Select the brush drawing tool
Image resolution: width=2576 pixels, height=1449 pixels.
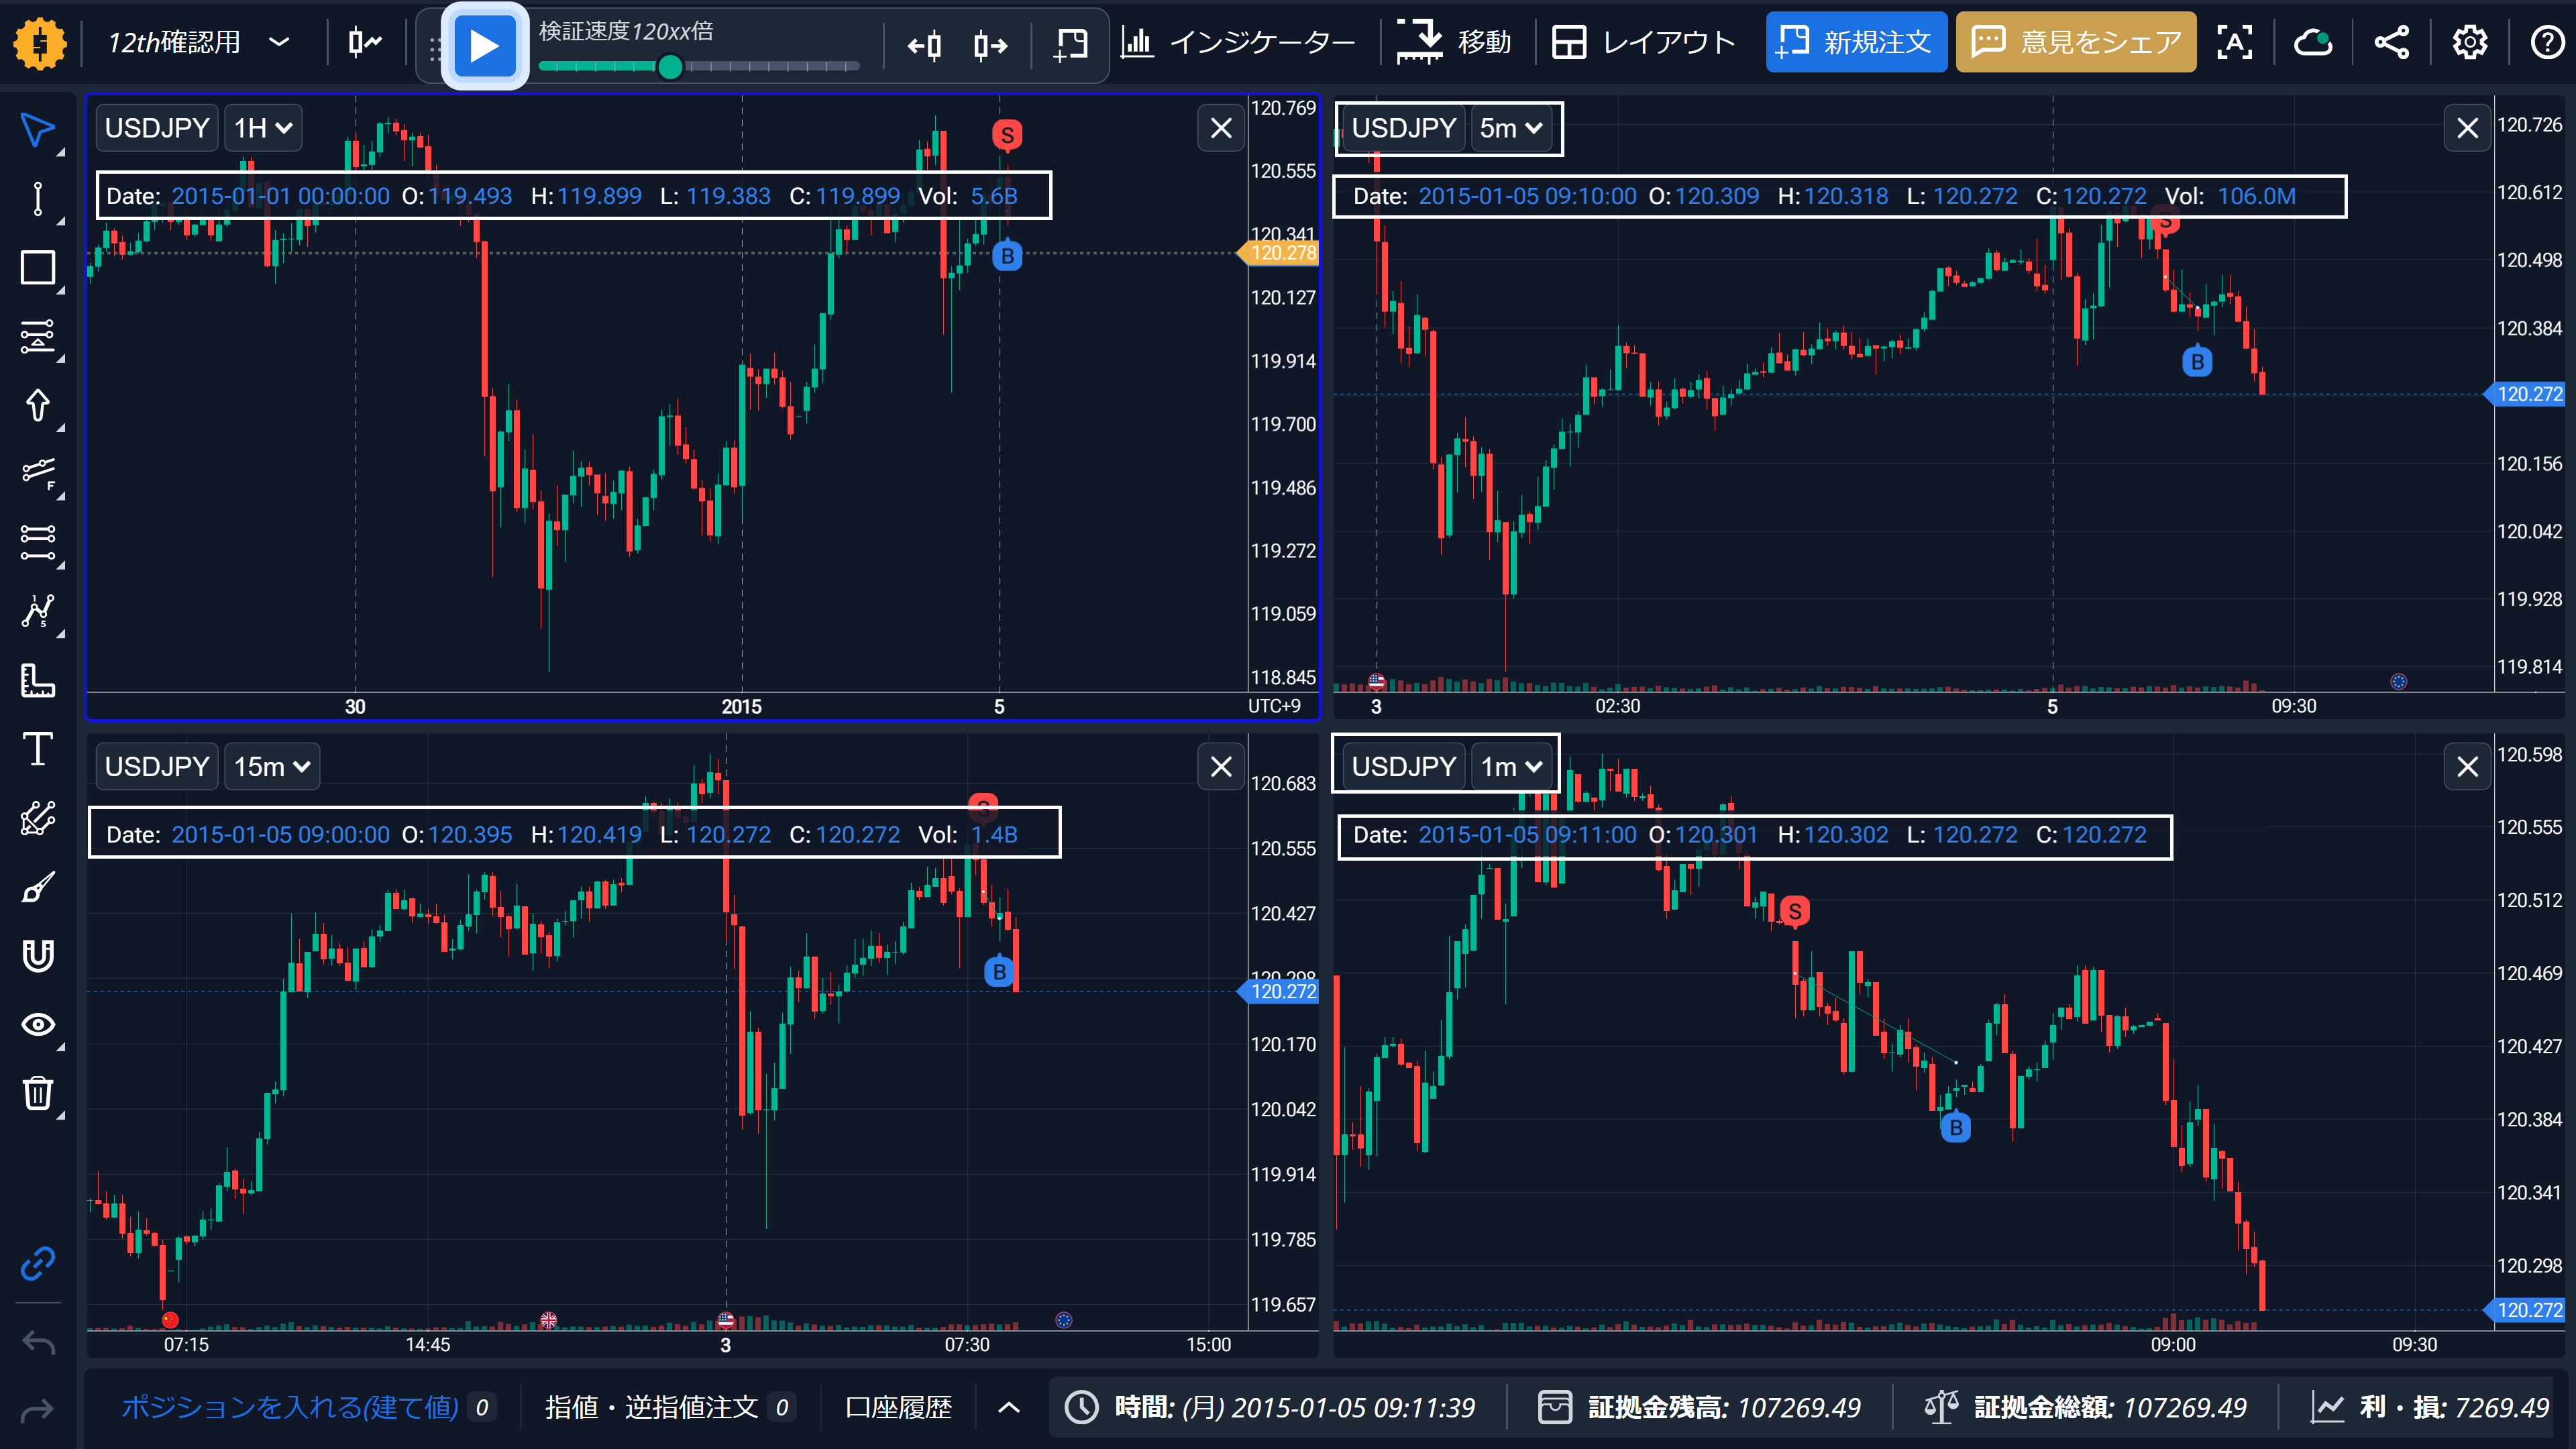(x=38, y=887)
